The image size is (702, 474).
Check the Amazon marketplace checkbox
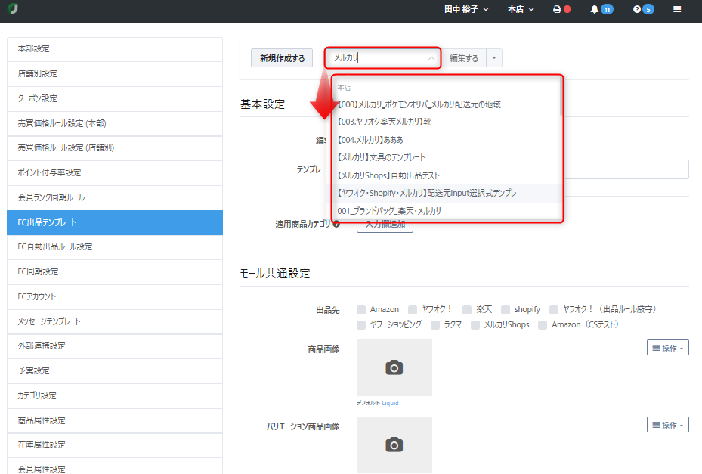click(361, 310)
